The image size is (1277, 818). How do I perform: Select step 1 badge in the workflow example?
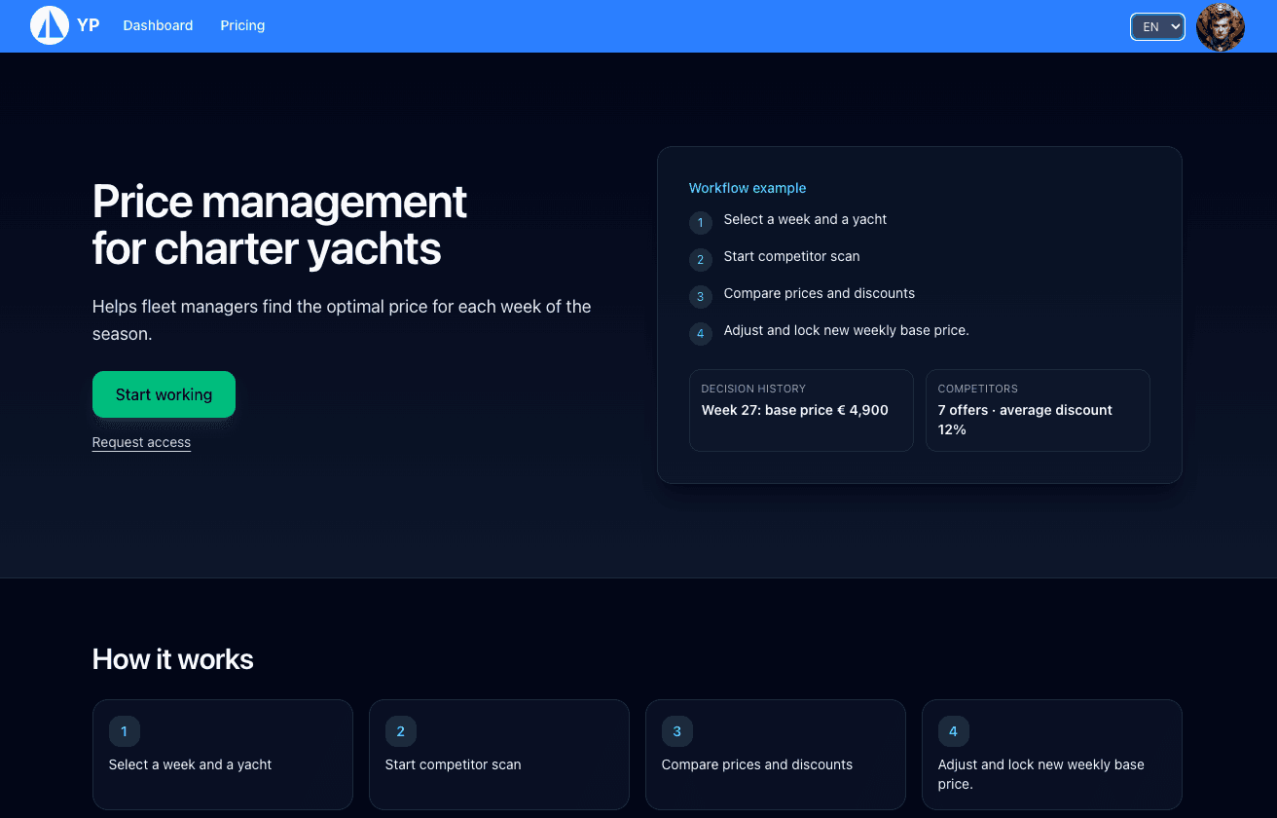[x=700, y=223]
